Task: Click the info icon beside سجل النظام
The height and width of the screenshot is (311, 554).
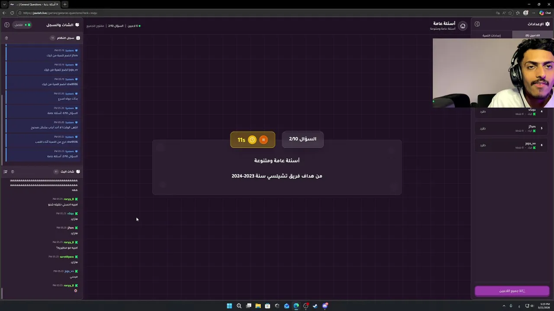Action: click(x=78, y=38)
